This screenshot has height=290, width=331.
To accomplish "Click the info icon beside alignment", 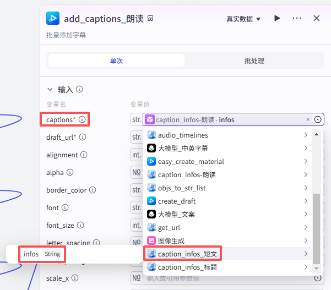I will 84,155.
